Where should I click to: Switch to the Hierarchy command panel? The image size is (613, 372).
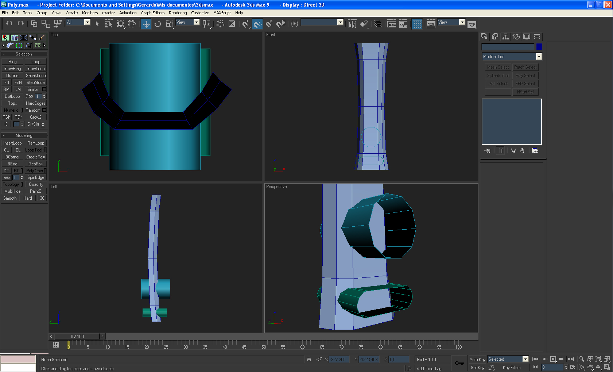(x=505, y=37)
